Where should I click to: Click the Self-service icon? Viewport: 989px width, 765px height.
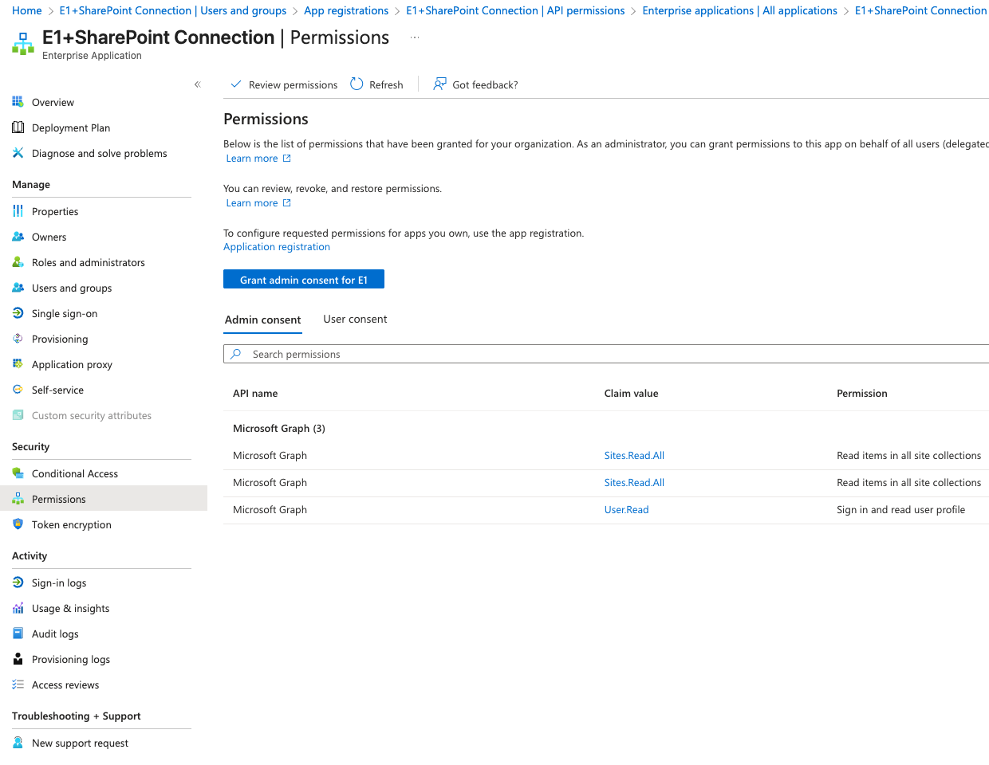tap(18, 390)
